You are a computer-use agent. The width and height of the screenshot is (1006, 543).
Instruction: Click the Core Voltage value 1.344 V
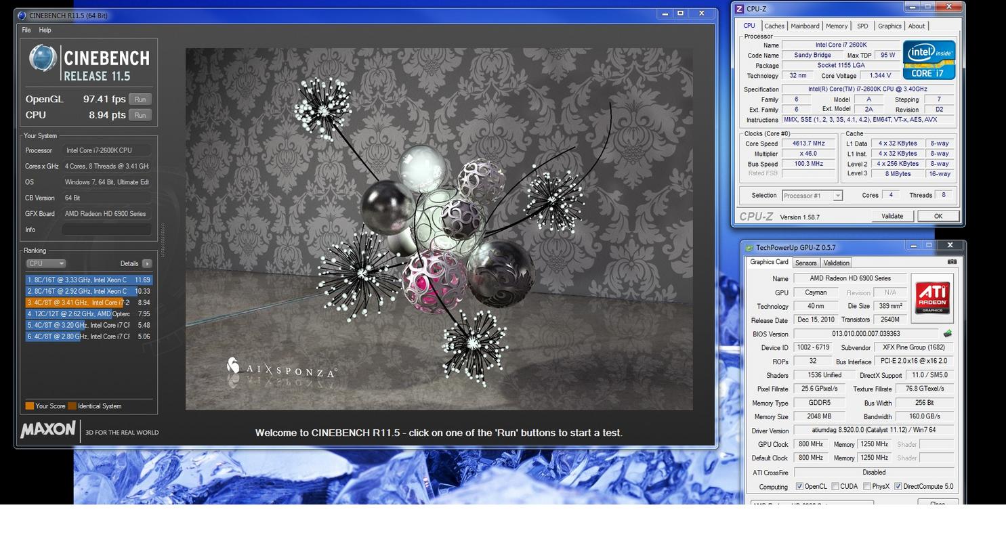[880, 76]
